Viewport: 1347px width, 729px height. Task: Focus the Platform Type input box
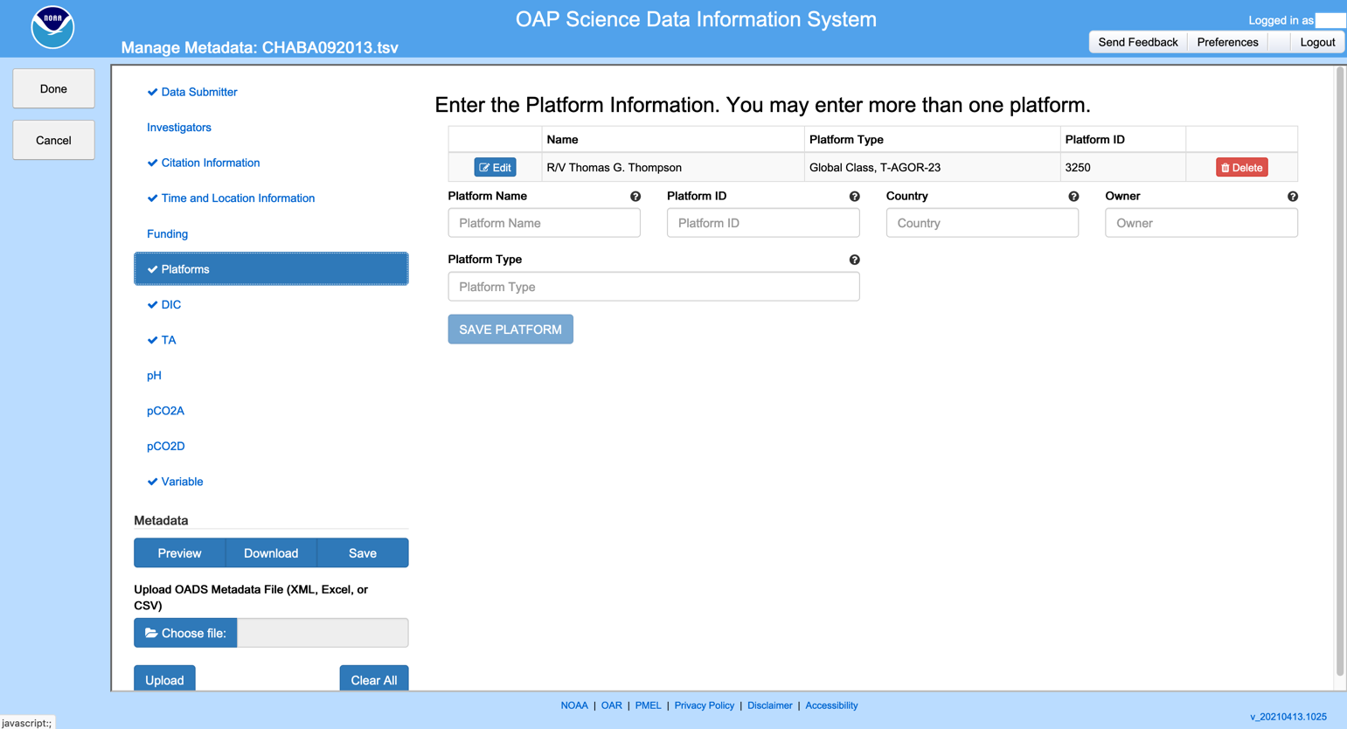[653, 287]
